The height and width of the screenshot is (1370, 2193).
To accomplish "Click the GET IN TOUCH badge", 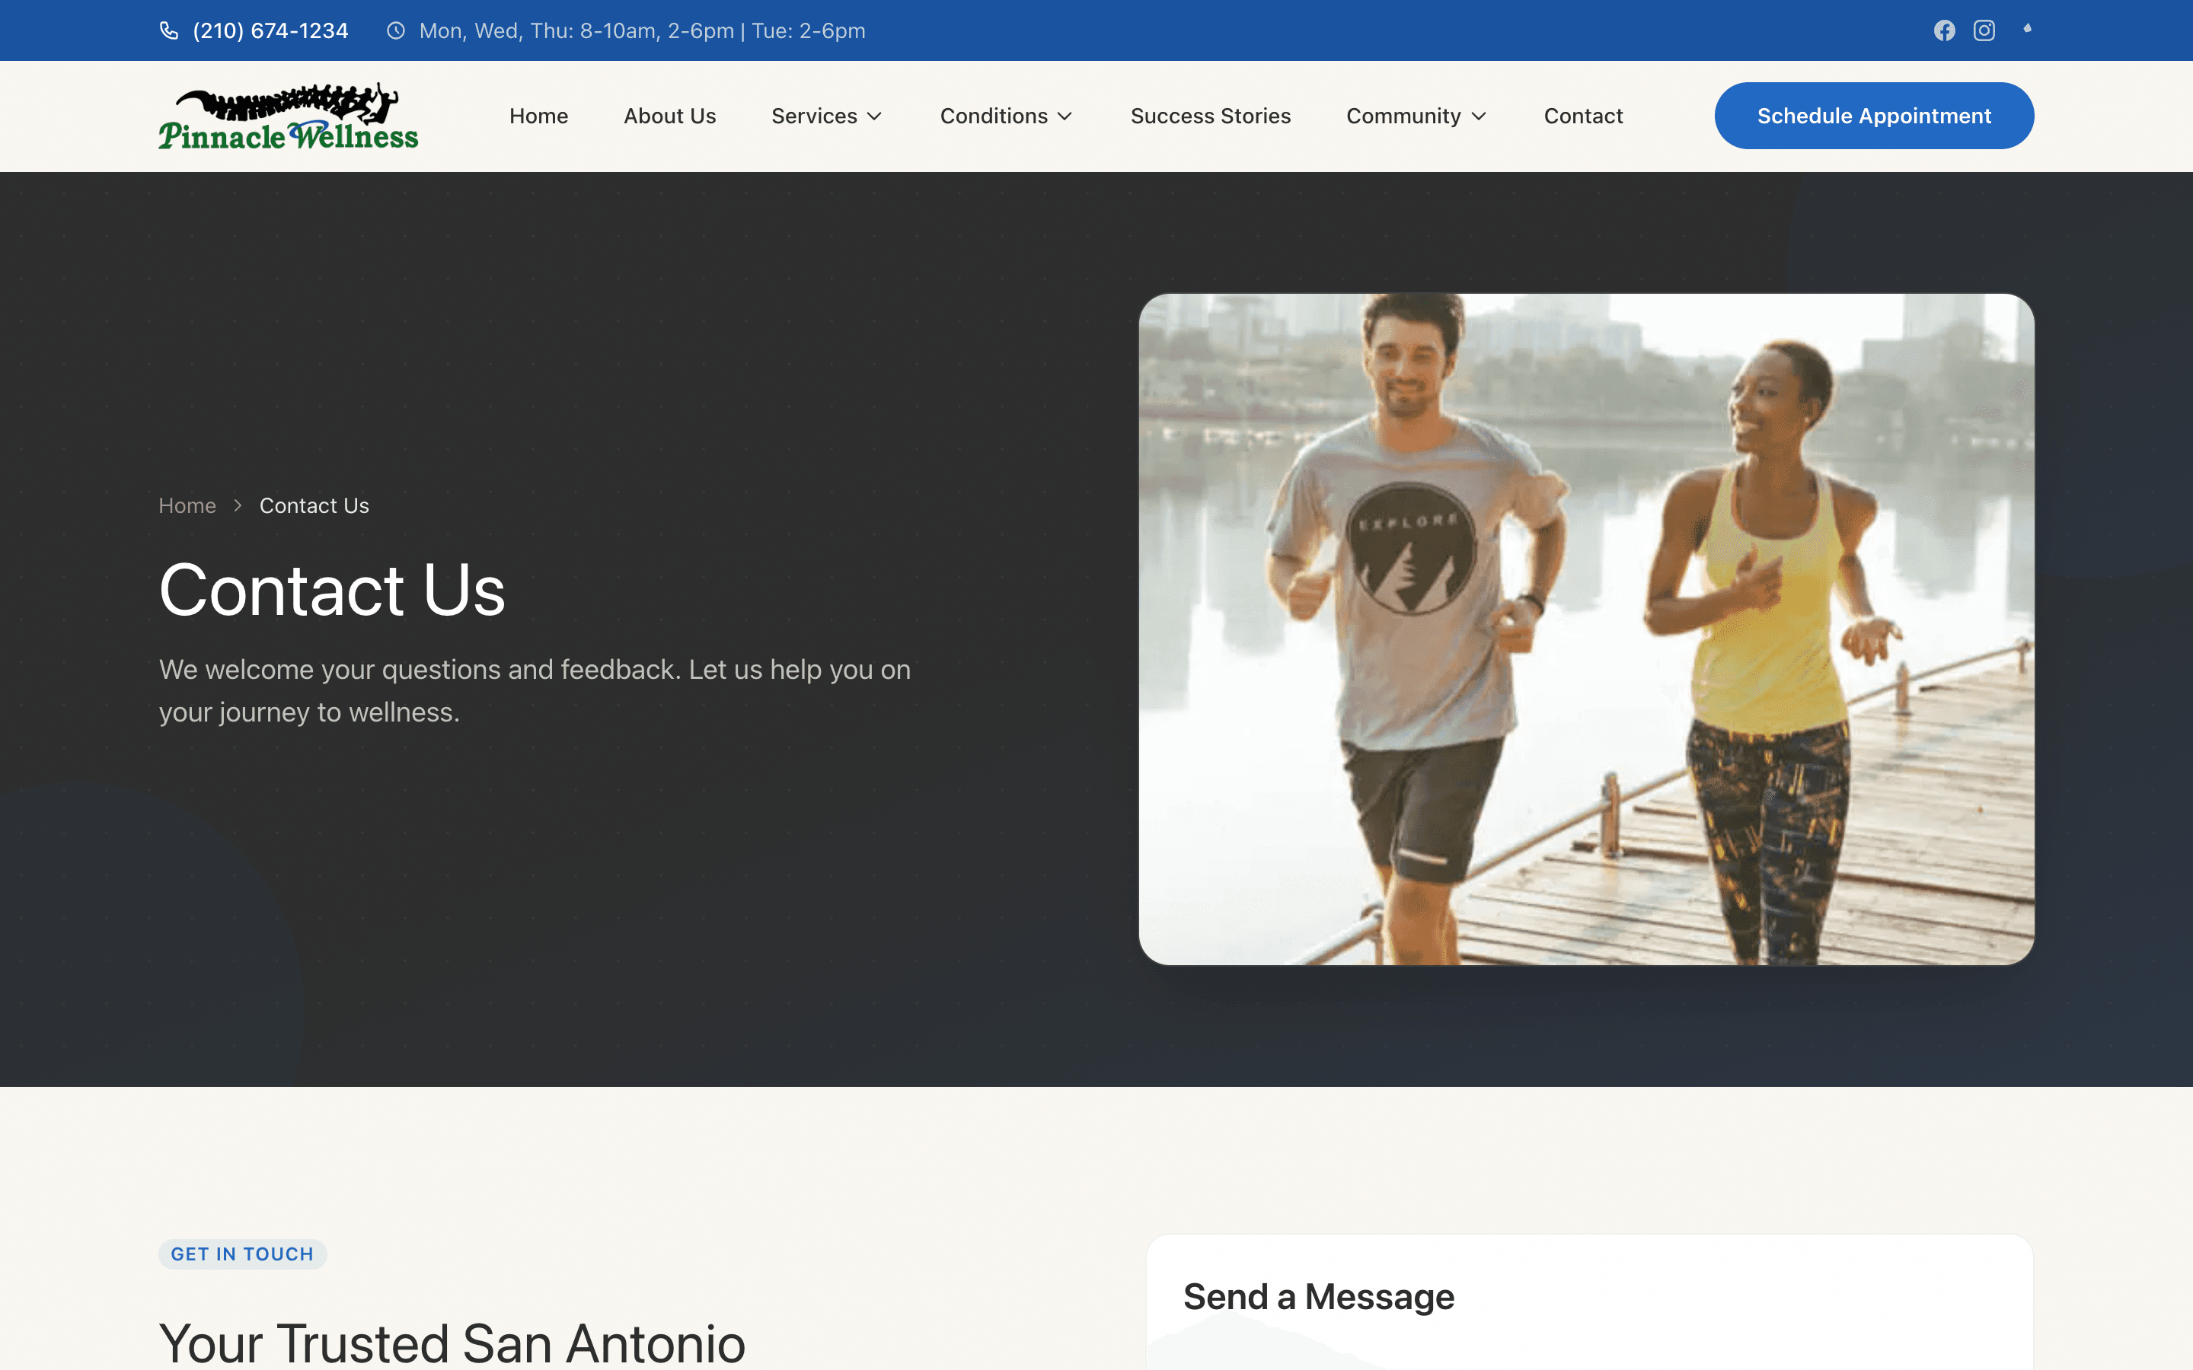I will click(242, 1254).
